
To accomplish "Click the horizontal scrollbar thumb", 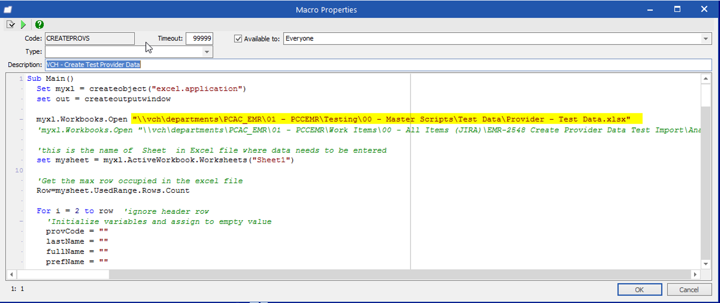I will 63,274.
